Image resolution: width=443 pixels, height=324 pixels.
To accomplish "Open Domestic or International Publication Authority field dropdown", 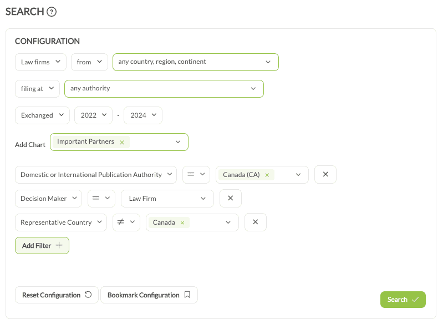I will tap(96, 175).
